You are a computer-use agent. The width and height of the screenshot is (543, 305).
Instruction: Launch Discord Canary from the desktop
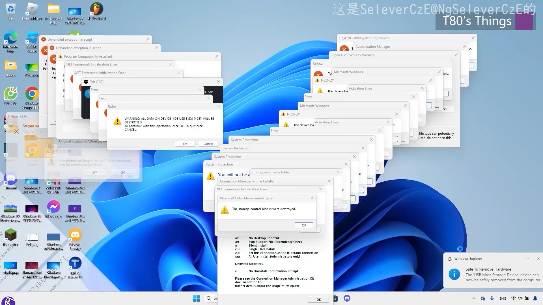tap(75, 239)
